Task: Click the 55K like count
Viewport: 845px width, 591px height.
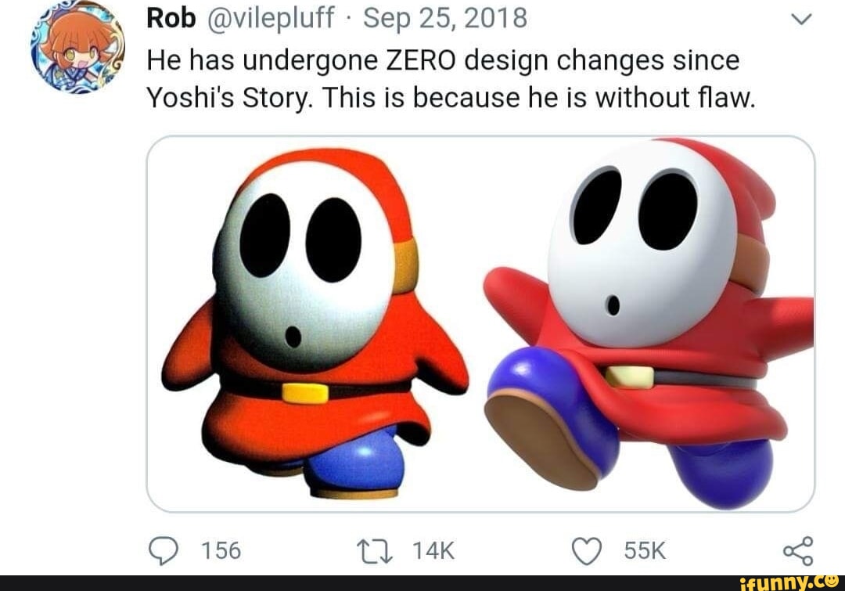Action: [x=643, y=550]
